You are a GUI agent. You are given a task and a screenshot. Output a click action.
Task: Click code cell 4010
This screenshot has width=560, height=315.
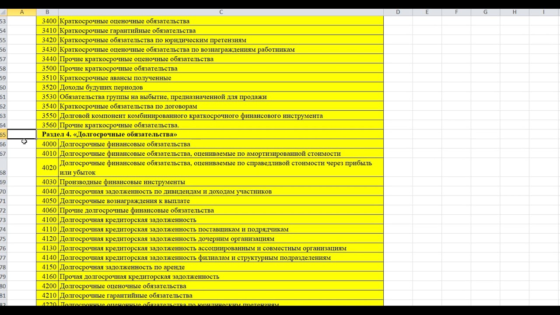47,154
